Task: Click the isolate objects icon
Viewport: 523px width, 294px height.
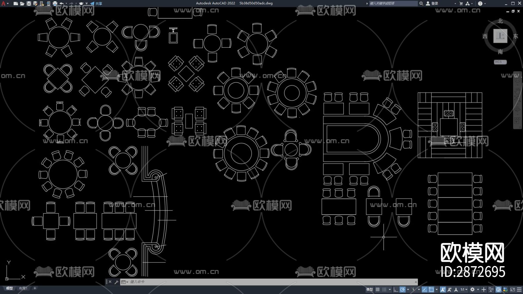Action: 491,290
